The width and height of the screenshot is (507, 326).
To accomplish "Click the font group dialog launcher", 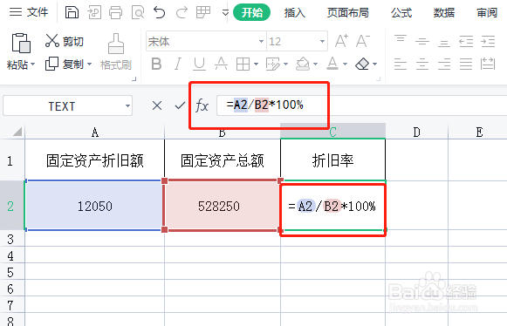I will (379, 78).
